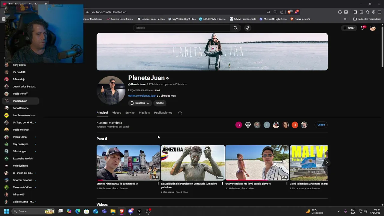Open Nueva pestaña bookmark
The height and width of the screenshot is (216, 384).
point(300,19)
